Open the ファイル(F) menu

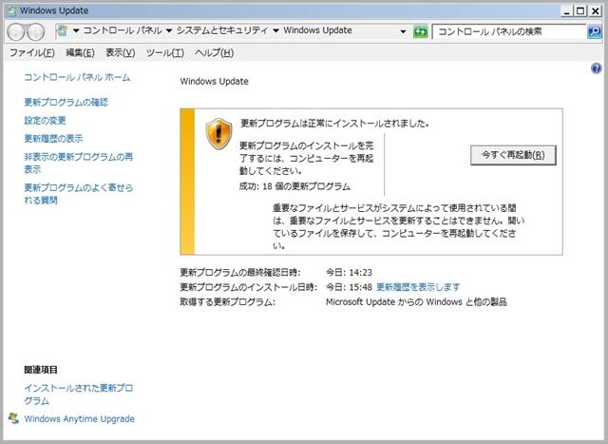pyautogui.click(x=31, y=53)
